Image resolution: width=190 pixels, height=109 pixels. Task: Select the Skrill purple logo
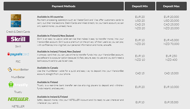(18, 39)
